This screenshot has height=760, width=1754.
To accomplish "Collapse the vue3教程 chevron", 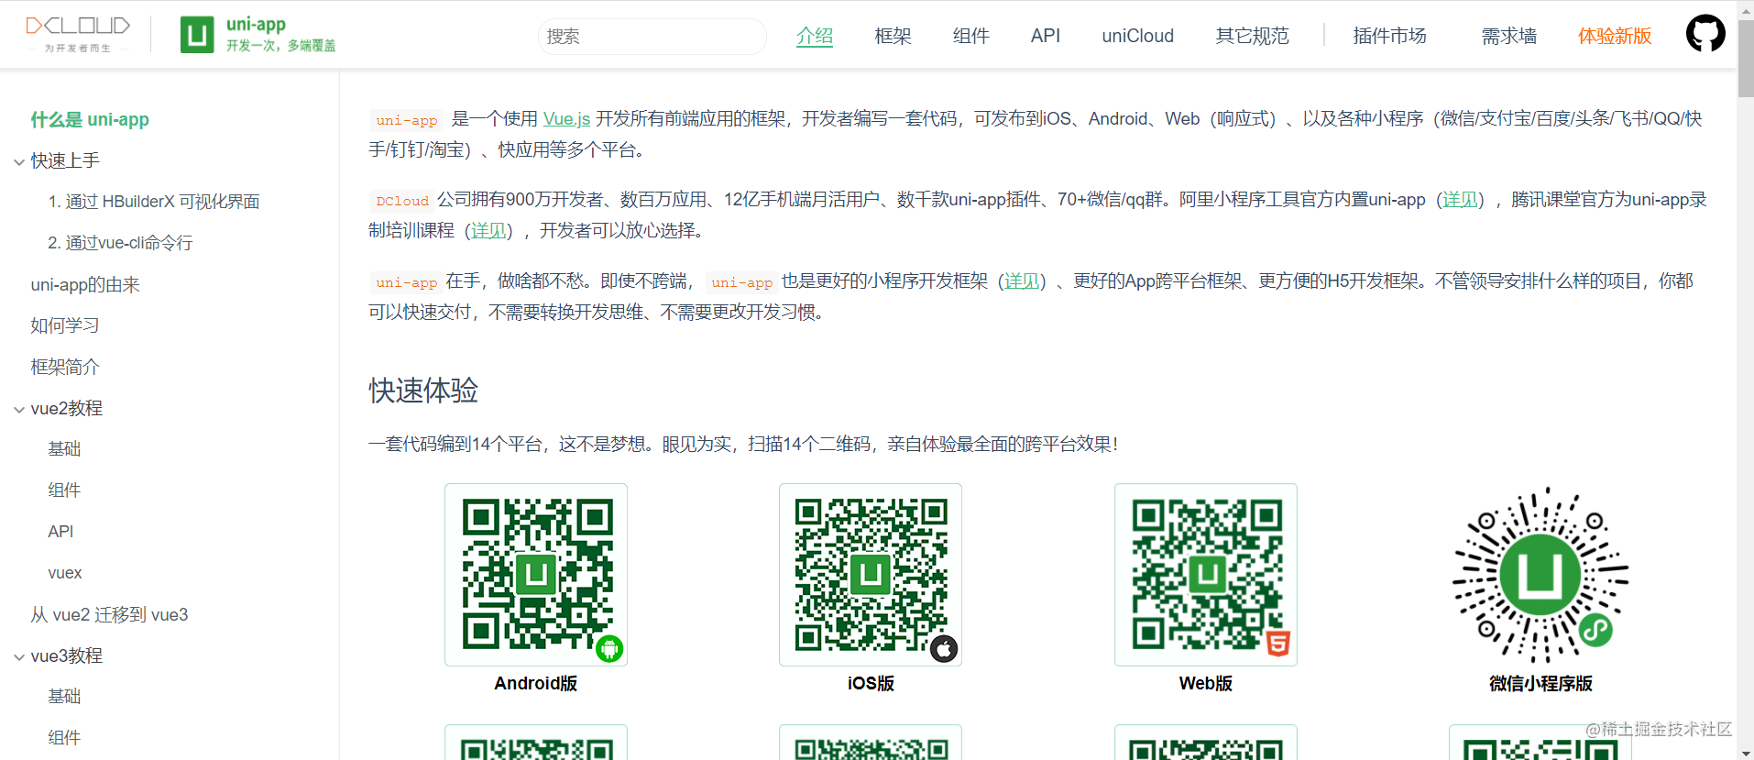I will click(19, 657).
